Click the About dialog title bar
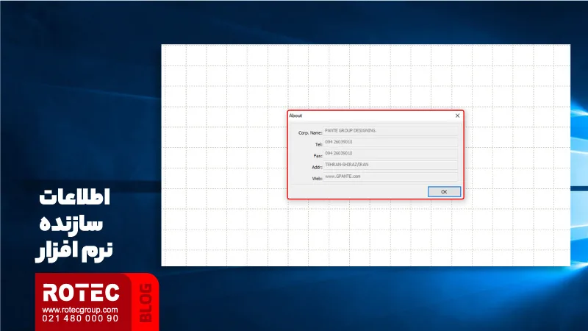 (x=367, y=115)
